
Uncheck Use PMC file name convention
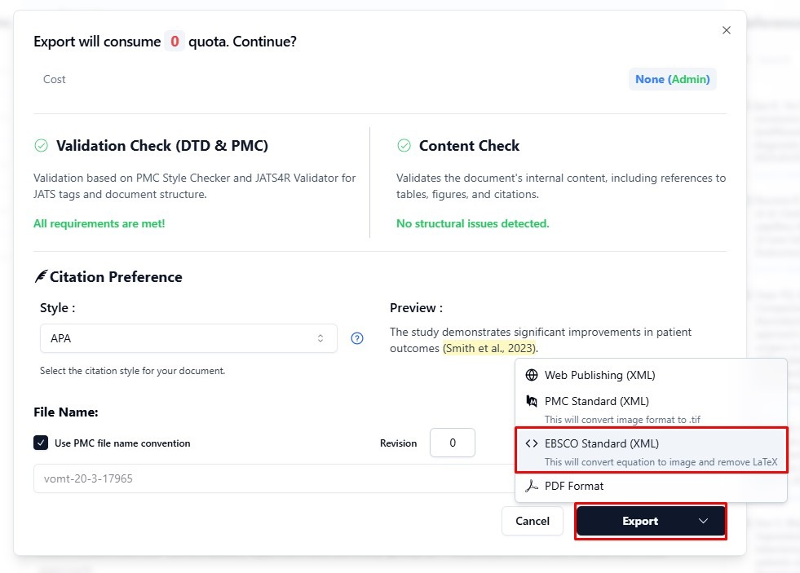point(41,443)
